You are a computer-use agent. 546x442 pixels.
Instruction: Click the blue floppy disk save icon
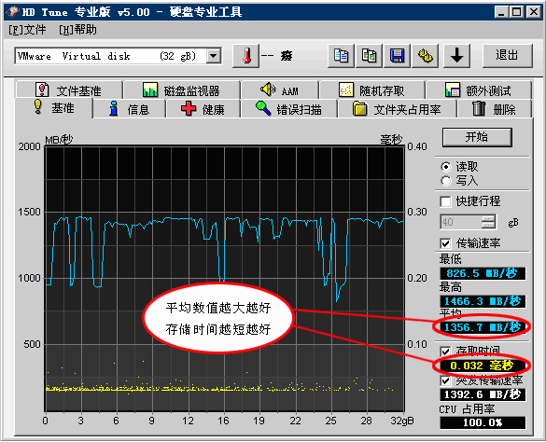tap(397, 56)
